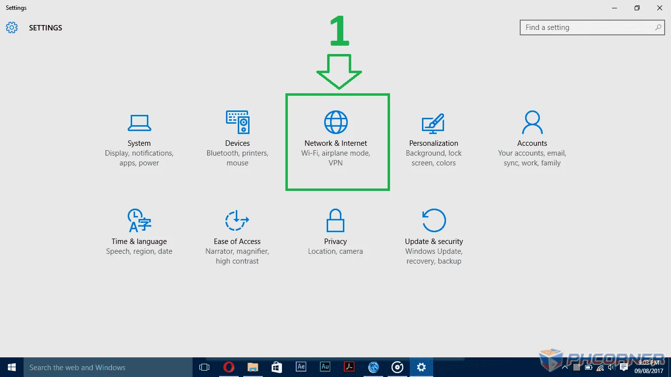Click the volume speaker tray icon
This screenshot has width=671, height=377.
[612, 367]
